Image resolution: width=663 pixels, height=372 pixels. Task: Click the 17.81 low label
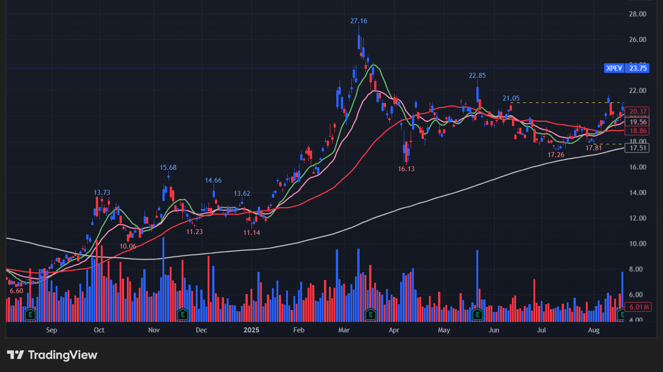[x=594, y=148]
